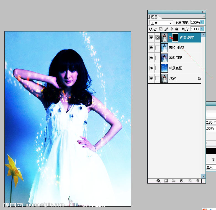216x210 pixels.
Task: Open the 正常 blend mode dropdown
Action: click(161, 23)
